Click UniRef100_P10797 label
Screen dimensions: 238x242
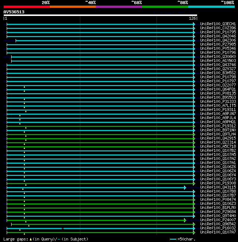pos(218,81)
